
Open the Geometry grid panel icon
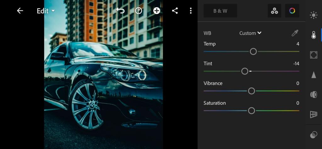(314, 114)
